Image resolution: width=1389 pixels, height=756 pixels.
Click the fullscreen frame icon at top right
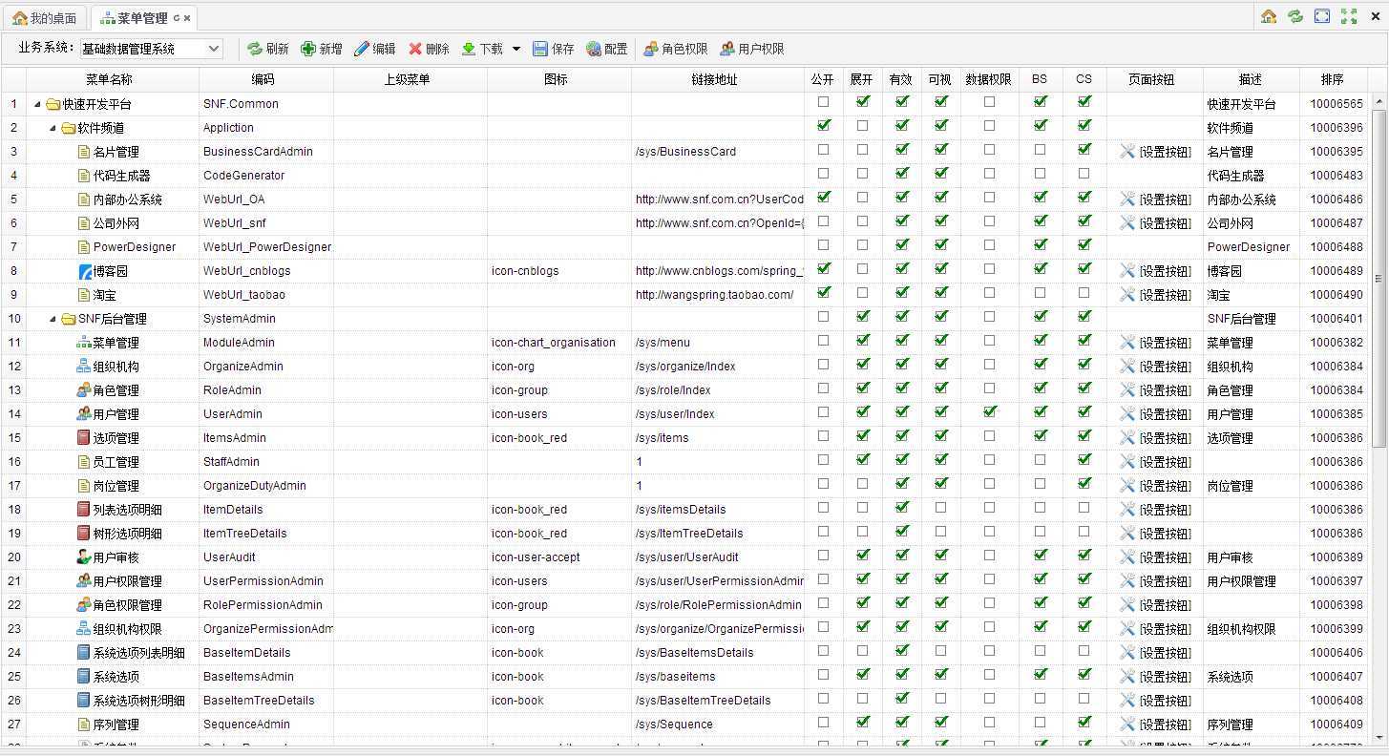(1322, 16)
